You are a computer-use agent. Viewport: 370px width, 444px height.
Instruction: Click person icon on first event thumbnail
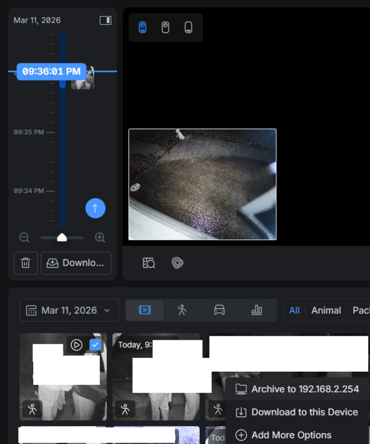pos(33,409)
